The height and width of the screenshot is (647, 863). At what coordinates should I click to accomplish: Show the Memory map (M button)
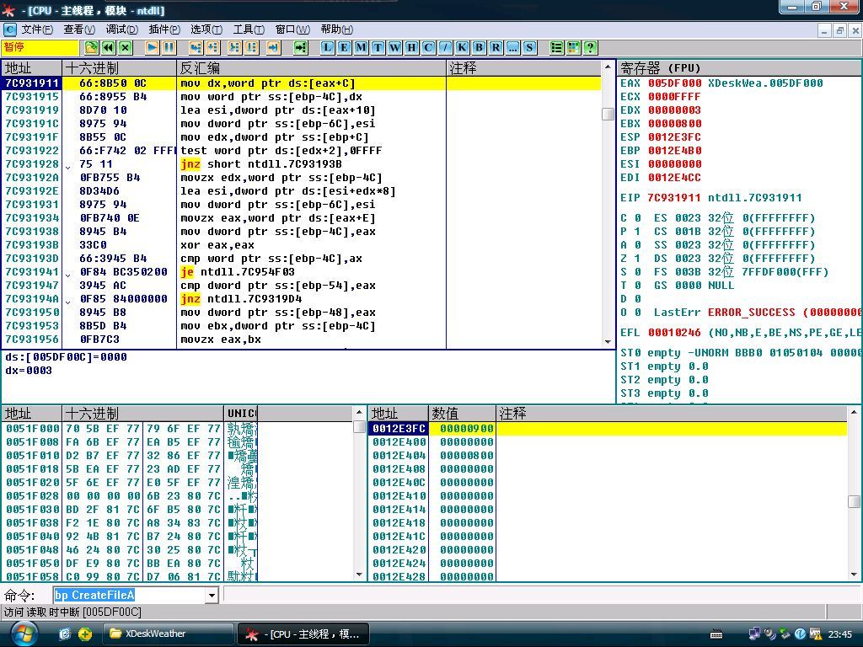pos(361,48)
